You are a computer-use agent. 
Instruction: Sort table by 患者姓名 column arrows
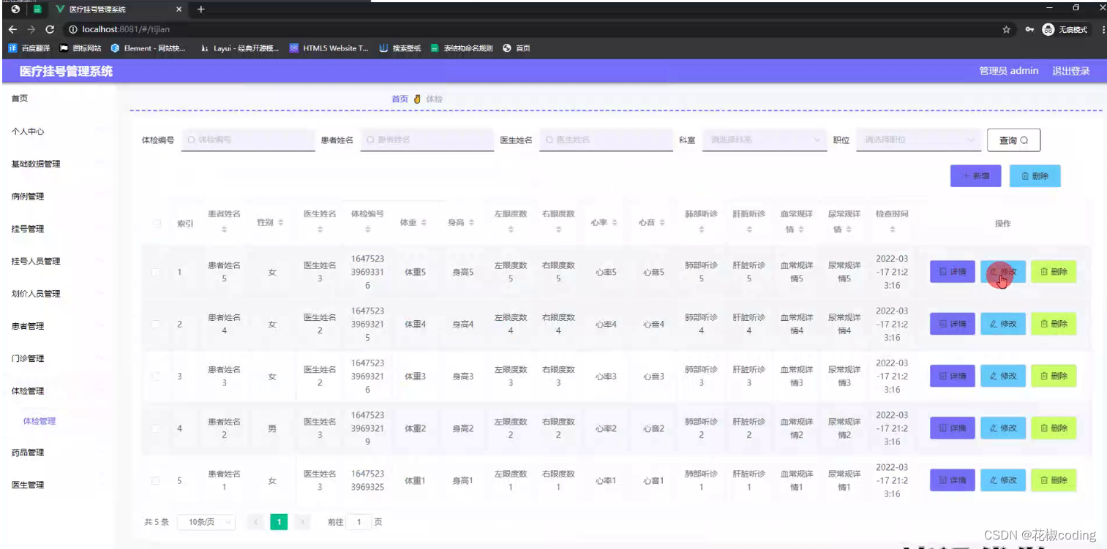tap(225, 230)
